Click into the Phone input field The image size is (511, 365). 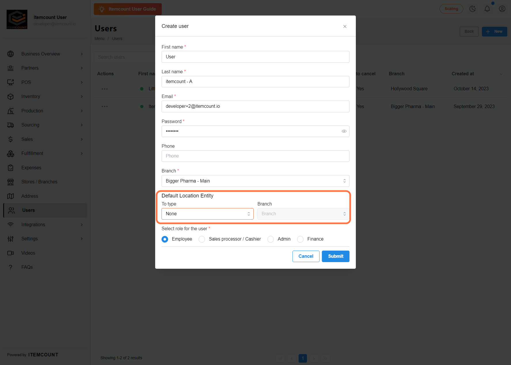point(255,156)
